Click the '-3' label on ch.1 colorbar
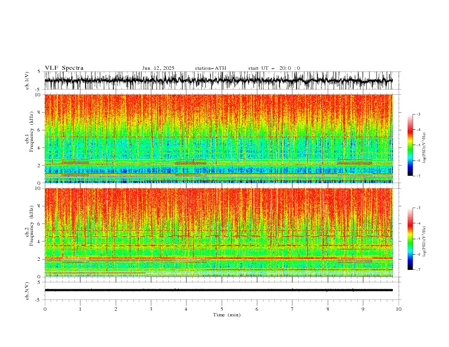Viewport: 449px width, 347px height. pos(418,114)
